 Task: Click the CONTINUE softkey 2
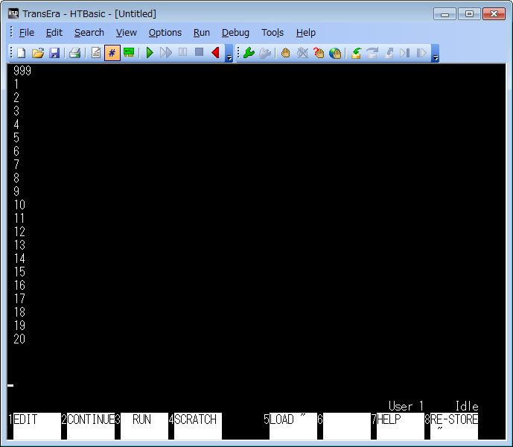click(91, 425)
